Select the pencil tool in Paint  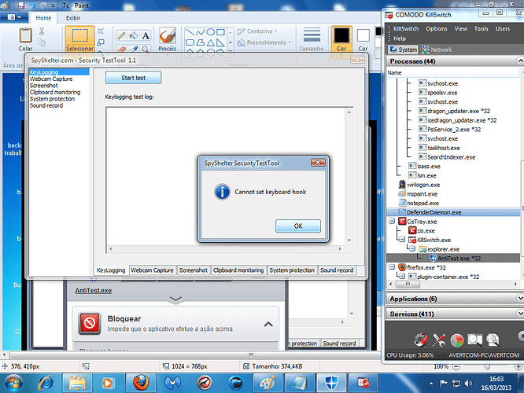[x=122, y=35]
